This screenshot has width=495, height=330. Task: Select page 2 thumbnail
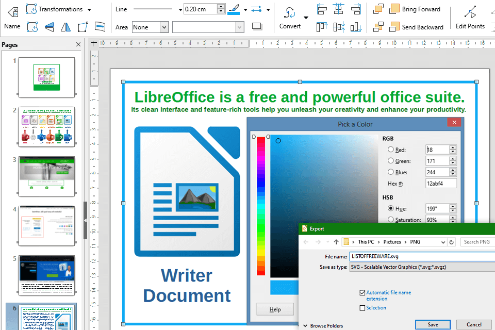(x=47, y=127)
